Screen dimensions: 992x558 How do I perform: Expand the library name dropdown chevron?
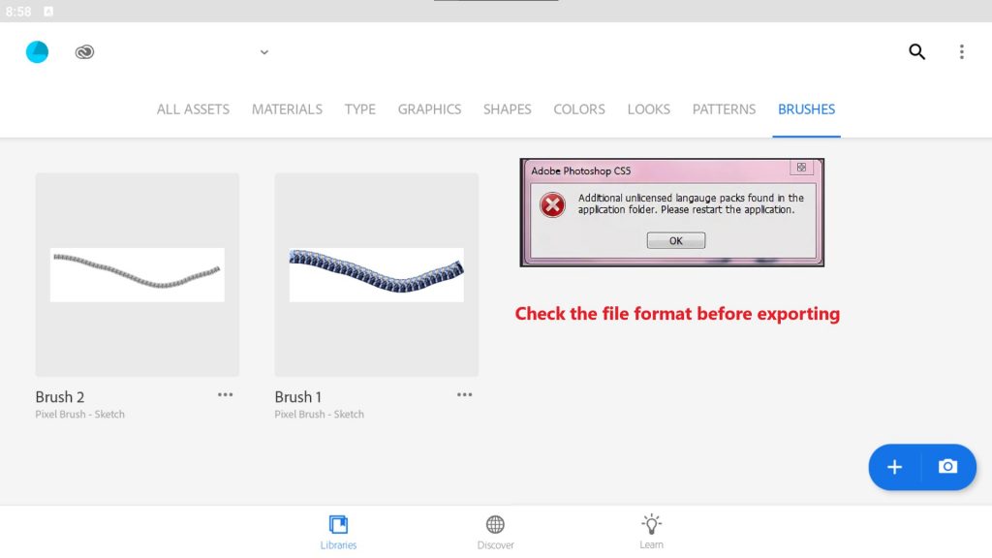[264, 52]
